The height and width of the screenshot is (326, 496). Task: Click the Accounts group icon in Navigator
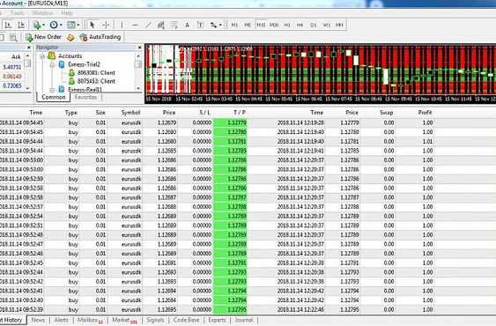[x=52, y=56]
